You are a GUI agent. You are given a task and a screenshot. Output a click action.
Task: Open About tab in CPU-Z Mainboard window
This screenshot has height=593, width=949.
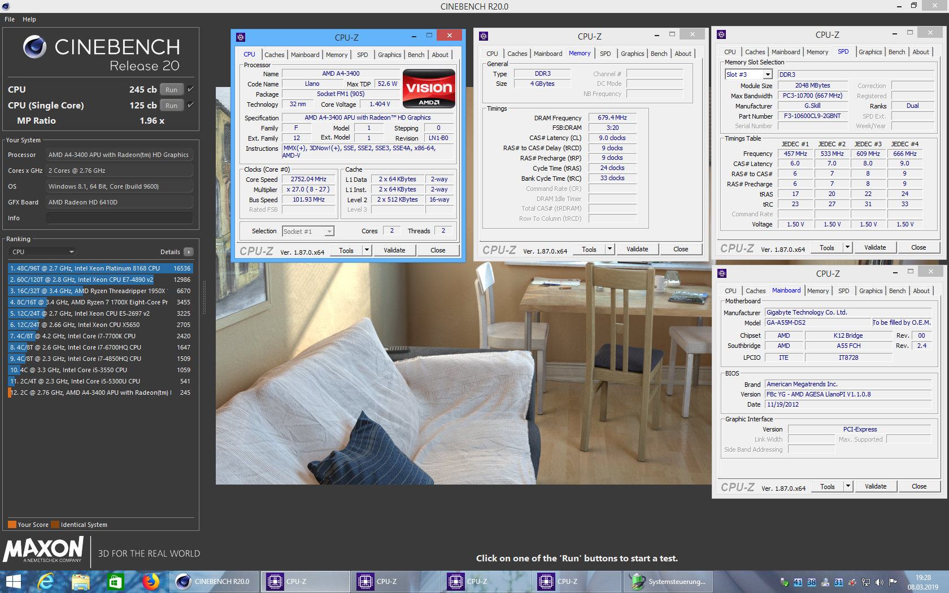[921, 291]
